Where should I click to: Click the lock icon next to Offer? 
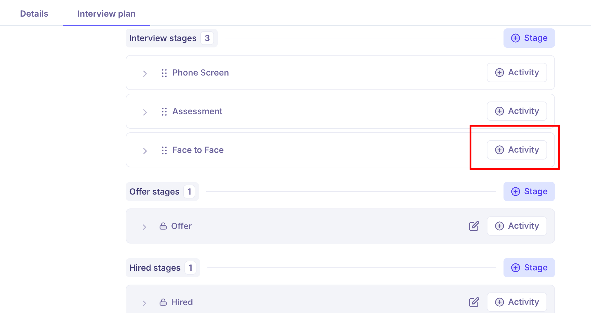[163, 226]
